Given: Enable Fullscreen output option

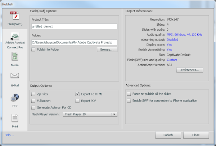Looking at the screenshot, I should 34,101.
